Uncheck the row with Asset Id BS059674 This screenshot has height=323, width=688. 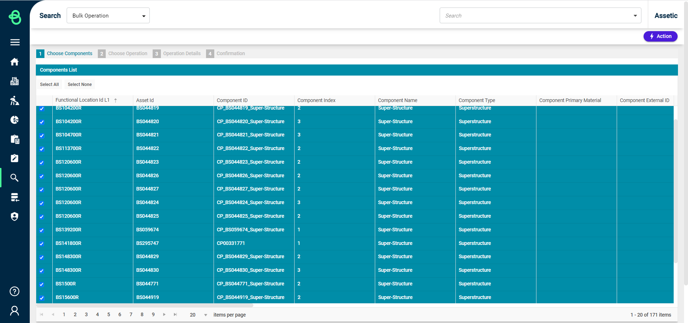tap(42, 230)
